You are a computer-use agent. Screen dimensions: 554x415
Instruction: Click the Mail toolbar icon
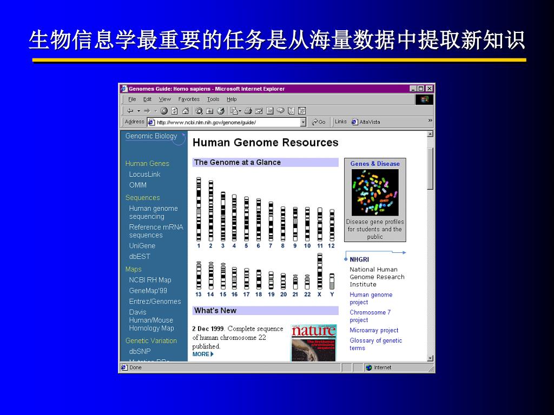[x=234, y=111]
